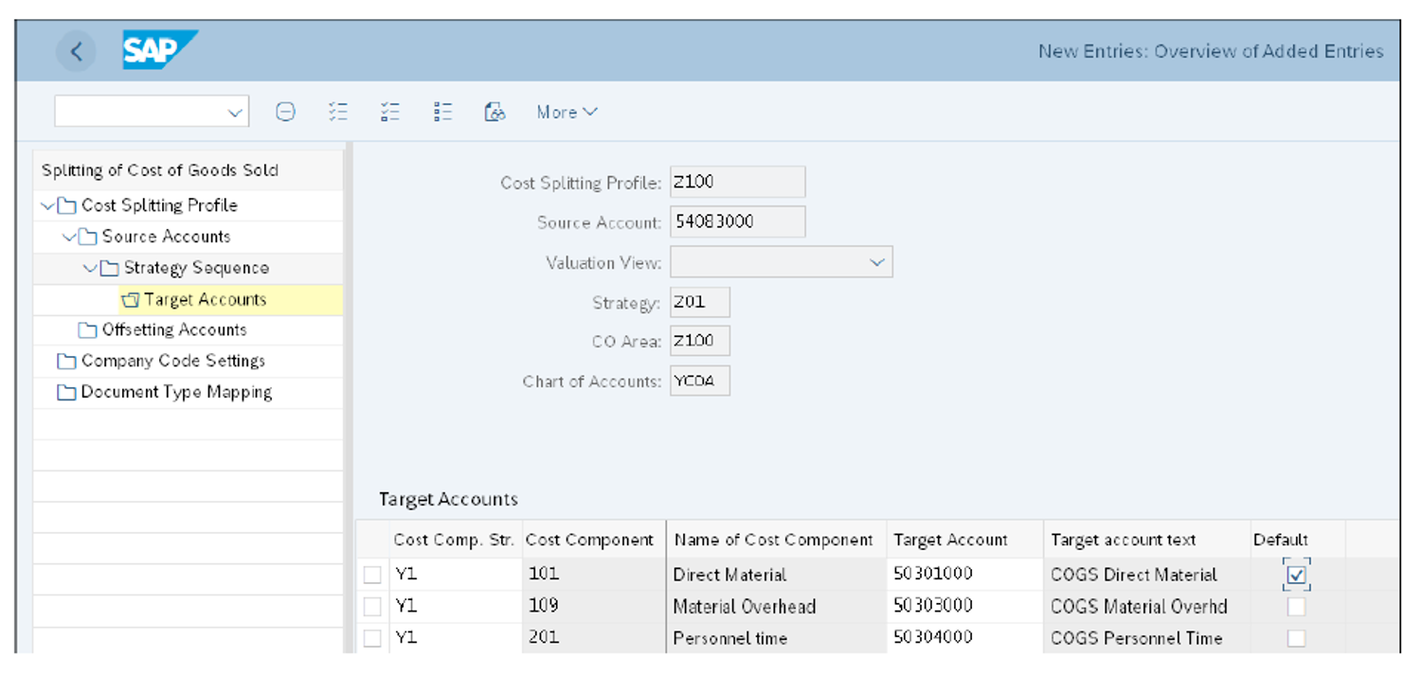Click the Strategy field Z01
Screen dimensions: 1421x674
tap(699, 303)
